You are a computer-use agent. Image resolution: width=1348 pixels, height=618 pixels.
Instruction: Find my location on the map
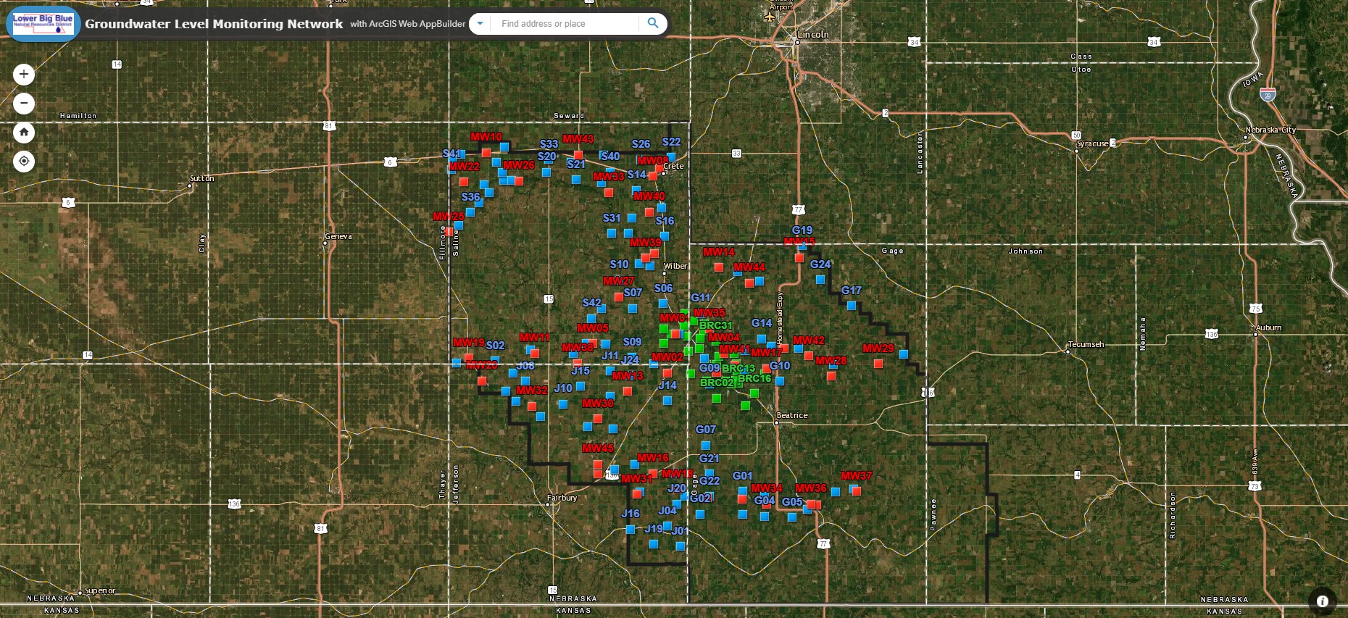[24, 161]
